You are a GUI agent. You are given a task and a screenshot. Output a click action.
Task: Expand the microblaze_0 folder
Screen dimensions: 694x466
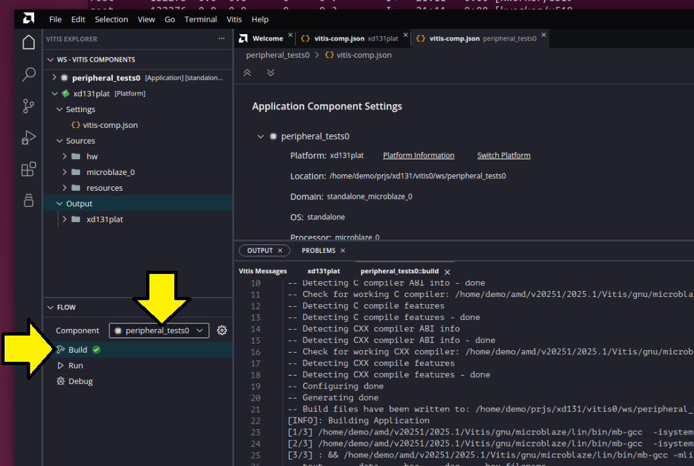65,172
